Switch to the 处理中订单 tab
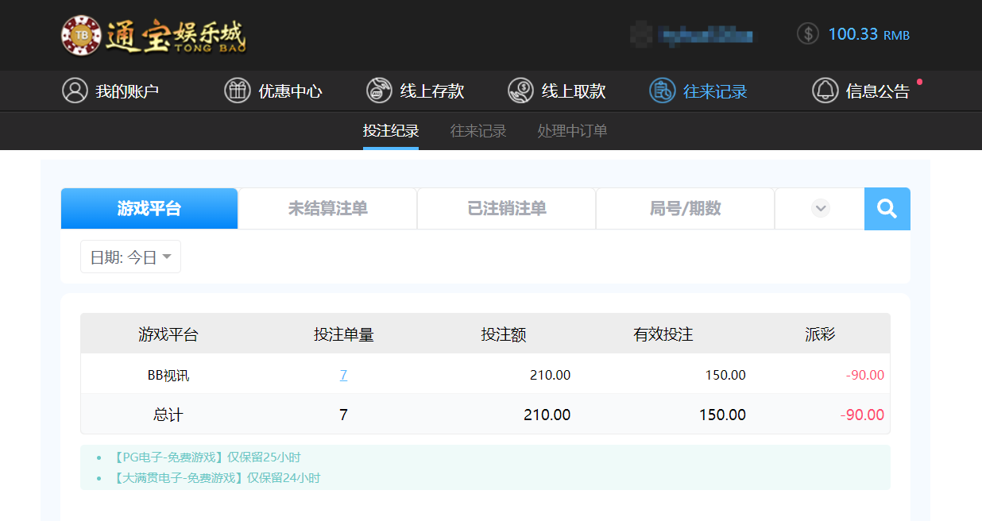Screen dimensions: 982x521 click(574, 131)
